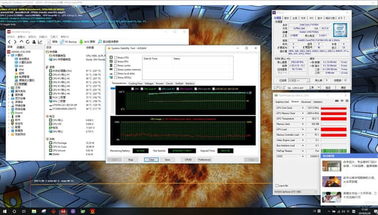Click the red FurMark taskbar icon
Viewport: 378px width, 215px height.
pyautogui.click(x=93, y=212)
